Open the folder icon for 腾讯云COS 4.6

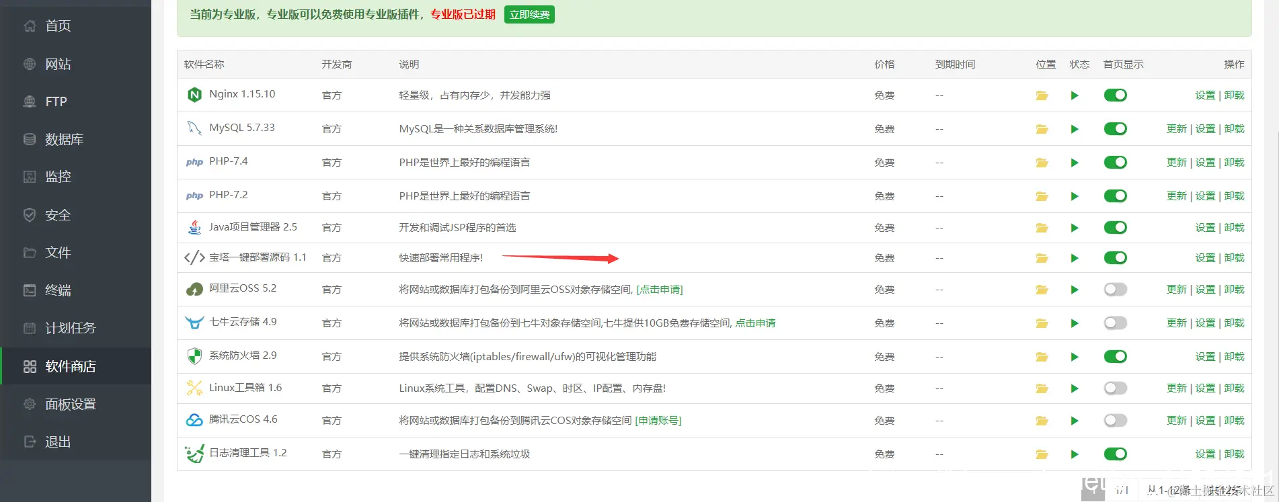[x=1042, y=421]
